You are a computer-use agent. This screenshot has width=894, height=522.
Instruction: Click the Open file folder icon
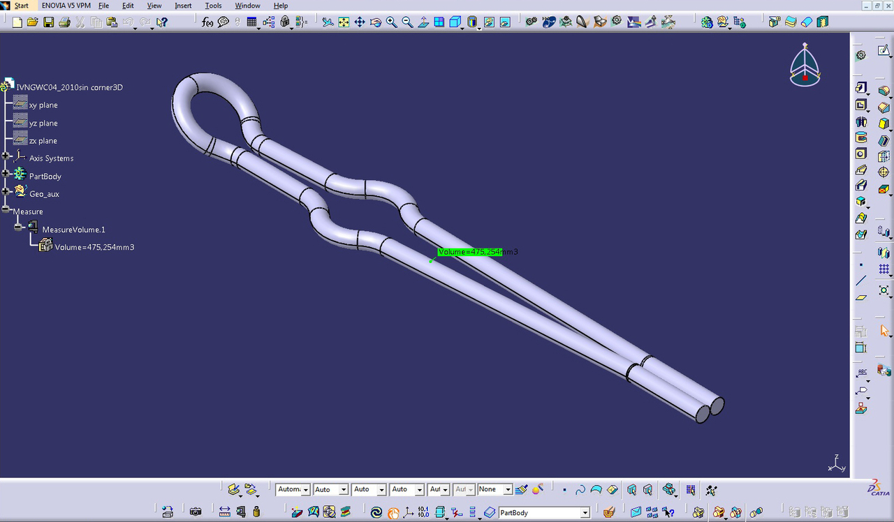tap(32, 22)
